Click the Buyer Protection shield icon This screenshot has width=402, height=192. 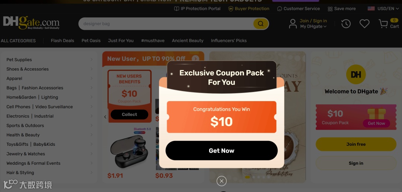click(x=231, y=9)
